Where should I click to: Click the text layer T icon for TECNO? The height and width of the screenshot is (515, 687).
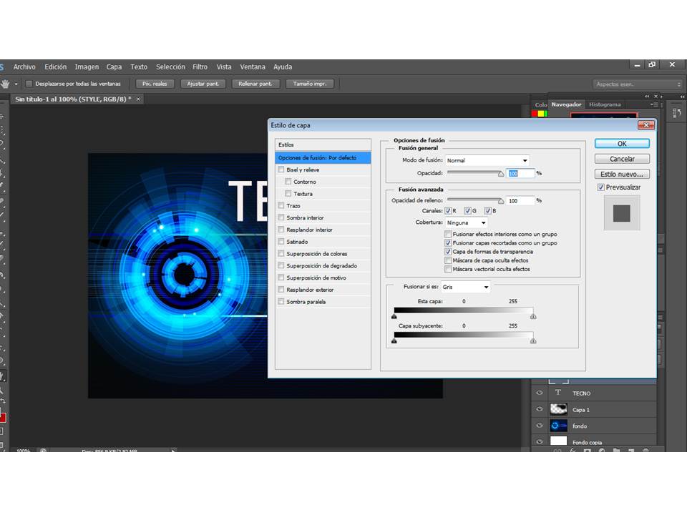click(x=557, y=393)
